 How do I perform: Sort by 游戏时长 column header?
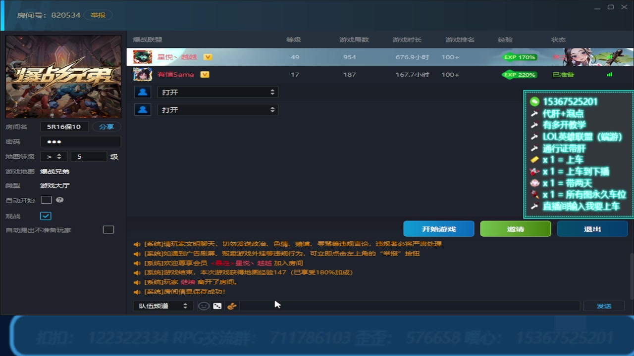click(407, 40)
